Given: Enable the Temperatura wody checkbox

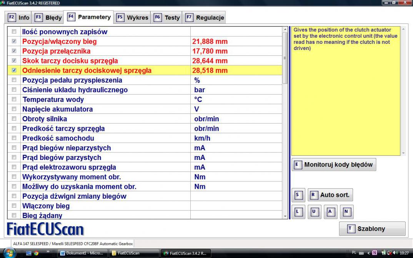Looking at the screenshot, I should coord(14,100).
